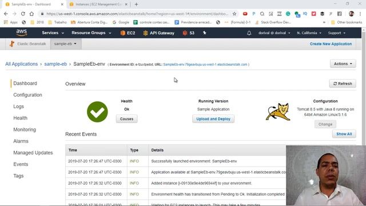Open Managed Updates in the sidebar
Screen dimensions: 366x206
click(33, 153)
